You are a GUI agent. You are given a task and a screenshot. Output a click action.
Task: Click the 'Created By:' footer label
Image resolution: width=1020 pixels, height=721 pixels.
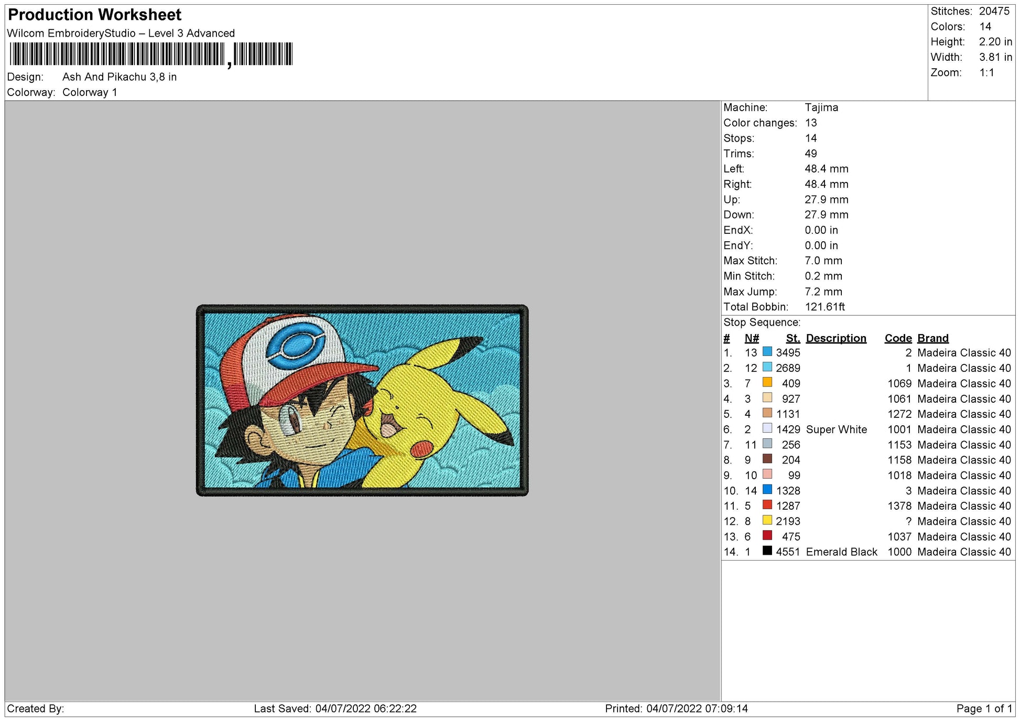click(x=36, y=709)
